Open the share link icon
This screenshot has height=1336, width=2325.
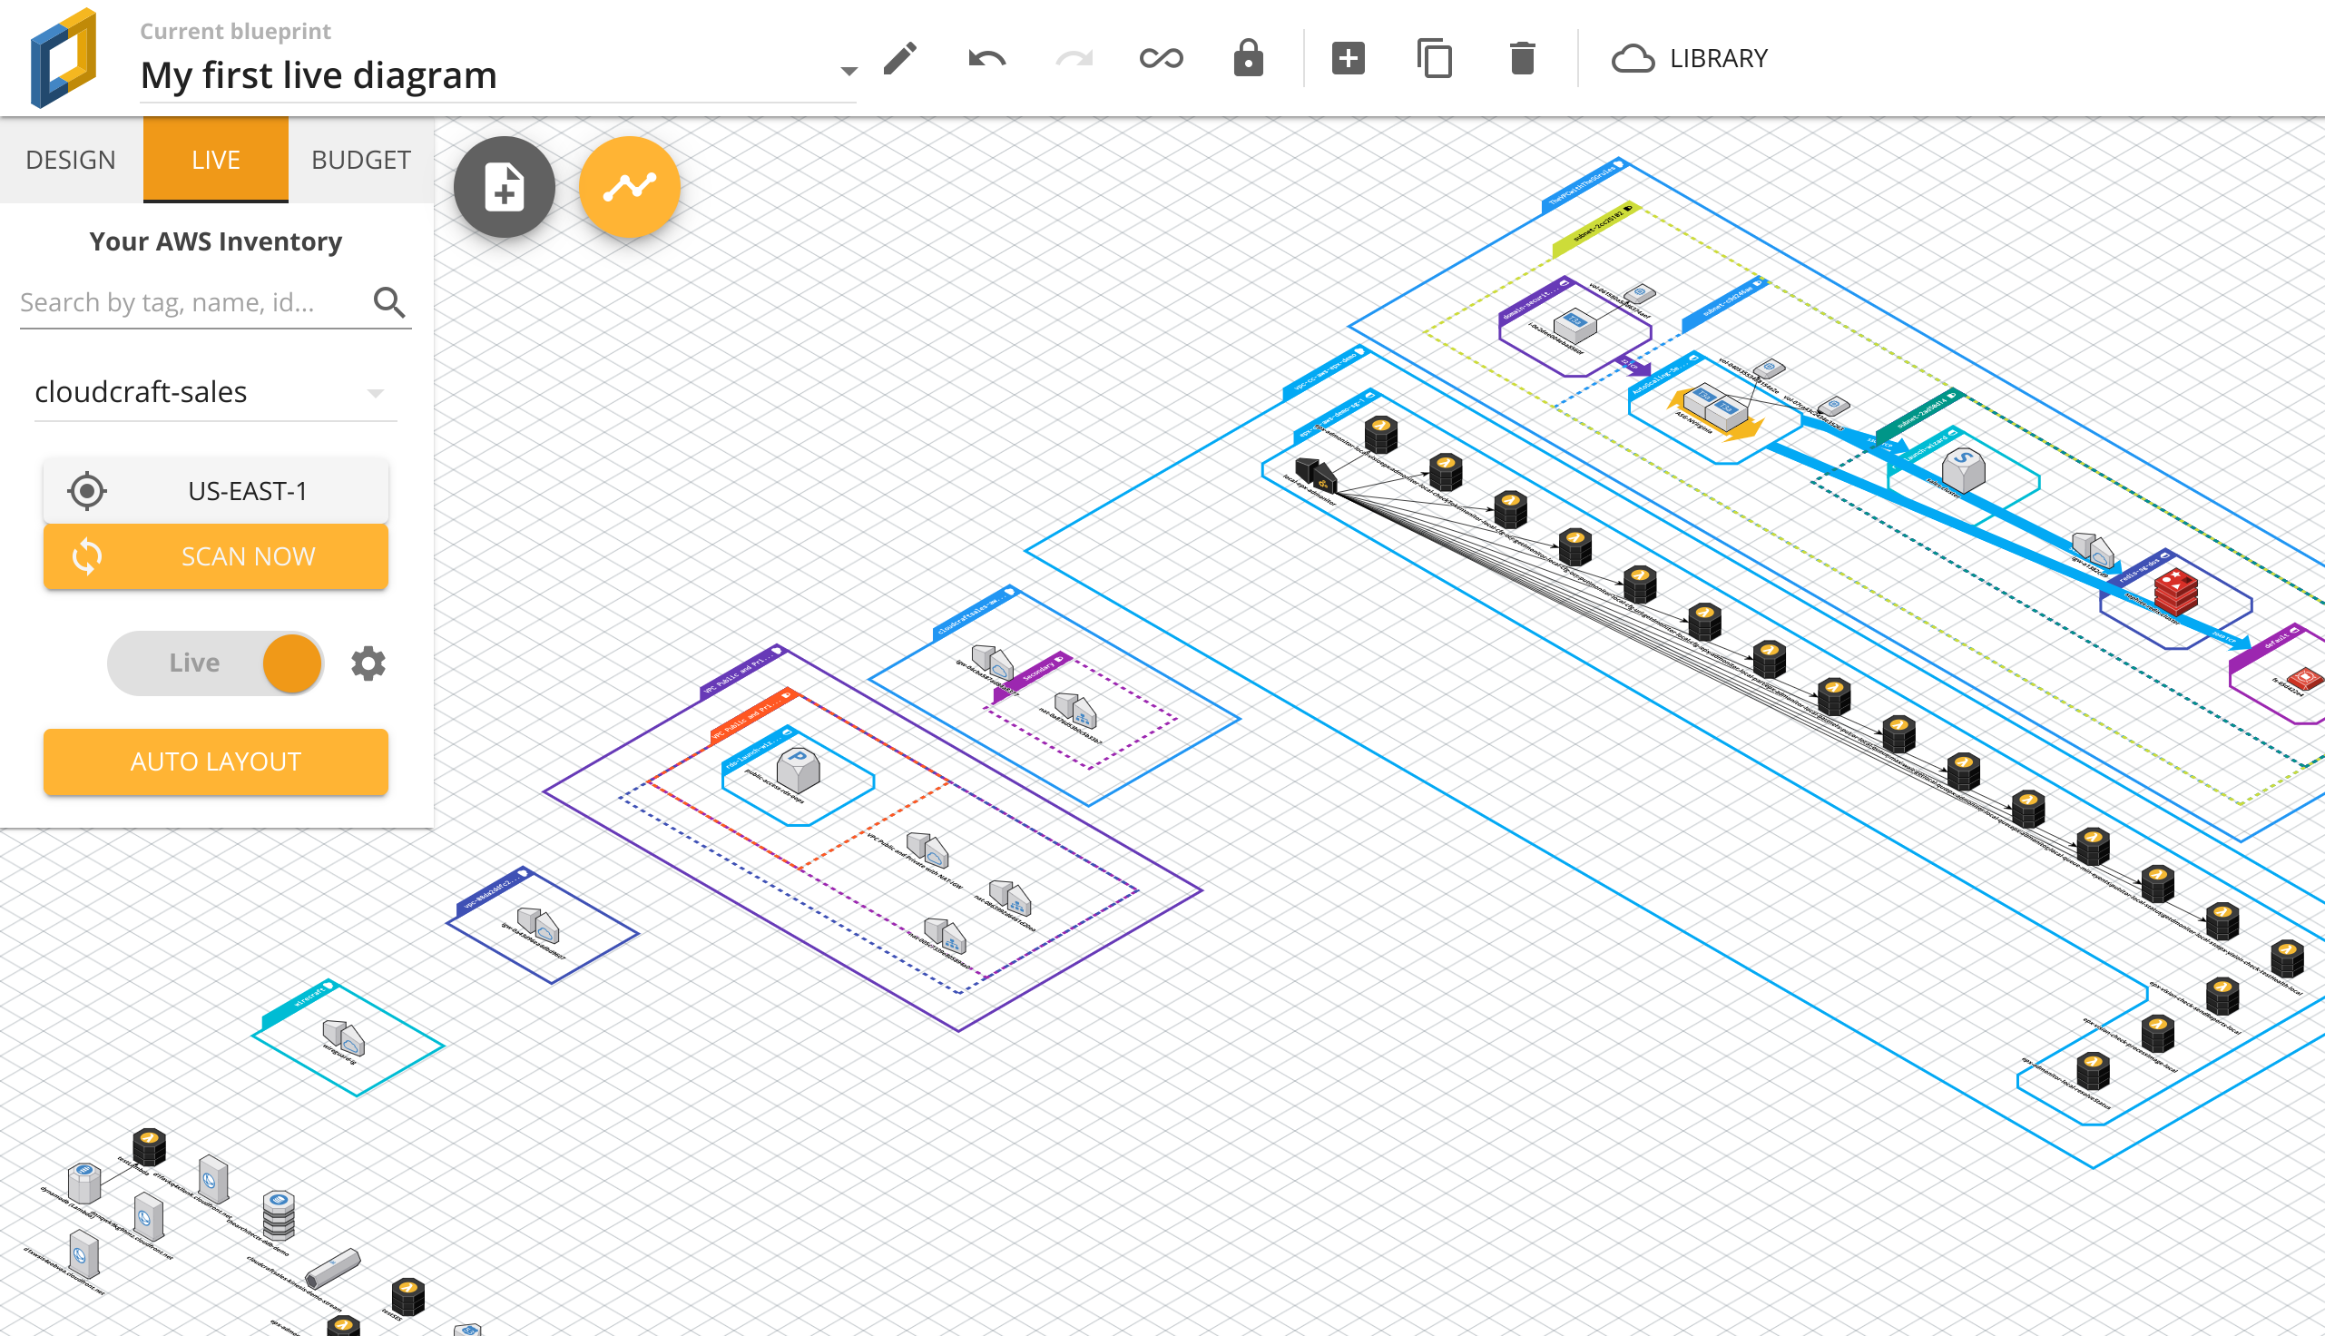coord(1159,58)
